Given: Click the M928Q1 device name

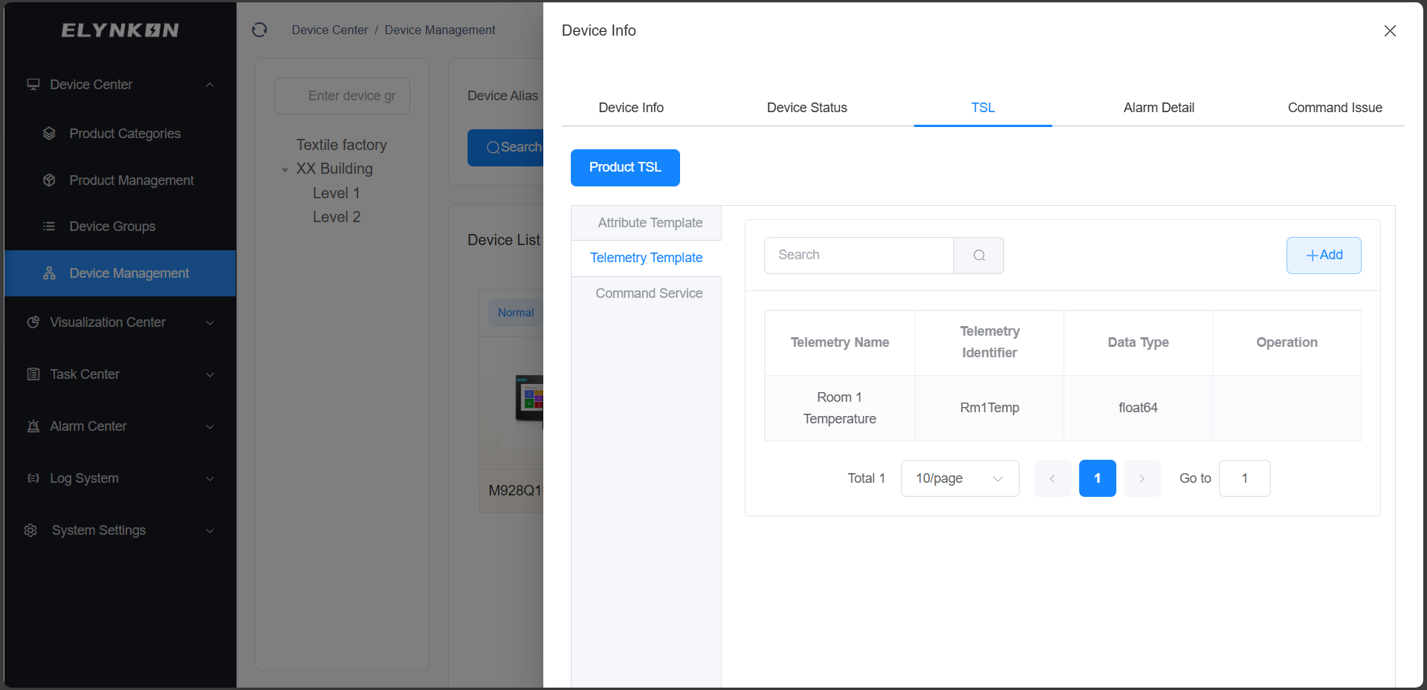Looking at the screenshot, I should (516, 490).
